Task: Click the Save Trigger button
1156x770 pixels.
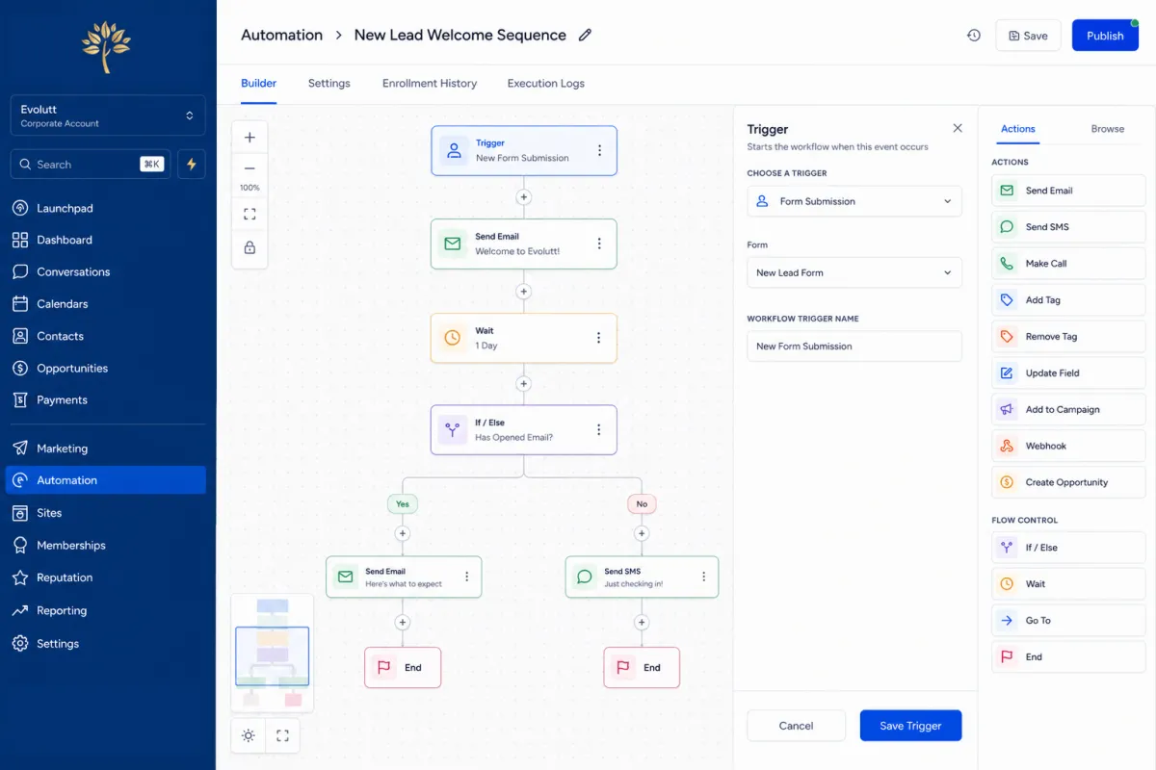Action: tap(910, 726)
